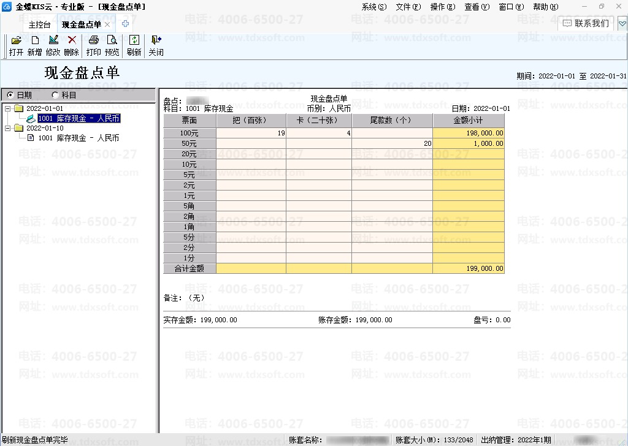The image size is (628, 446).
Task: Click the 新增 (New) toolbar icon
Action: [35, 40]
